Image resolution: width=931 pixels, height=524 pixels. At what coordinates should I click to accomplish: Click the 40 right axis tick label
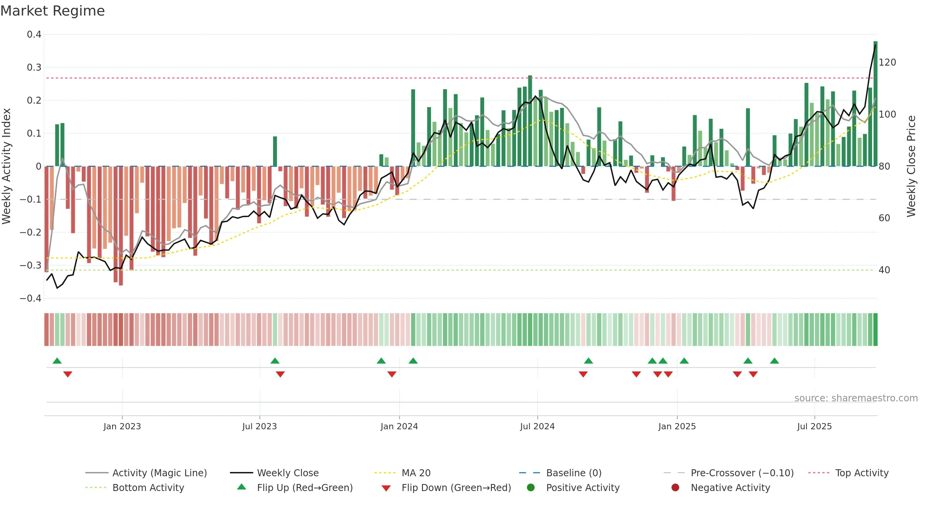884,270
